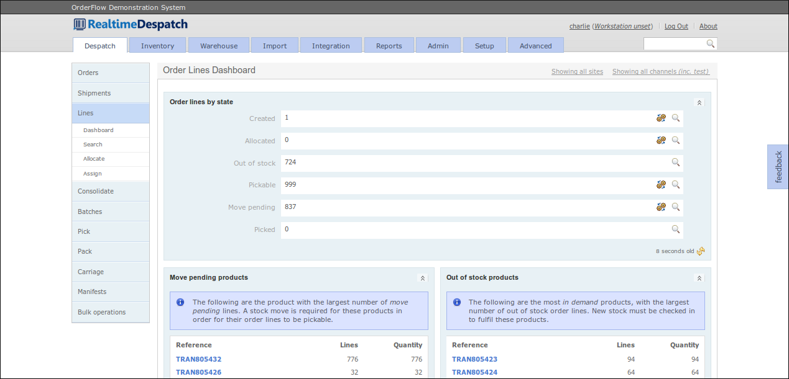789x379 pixels.
Task: Open the Allocate sub-item under Lines
Action: (111, 159)
